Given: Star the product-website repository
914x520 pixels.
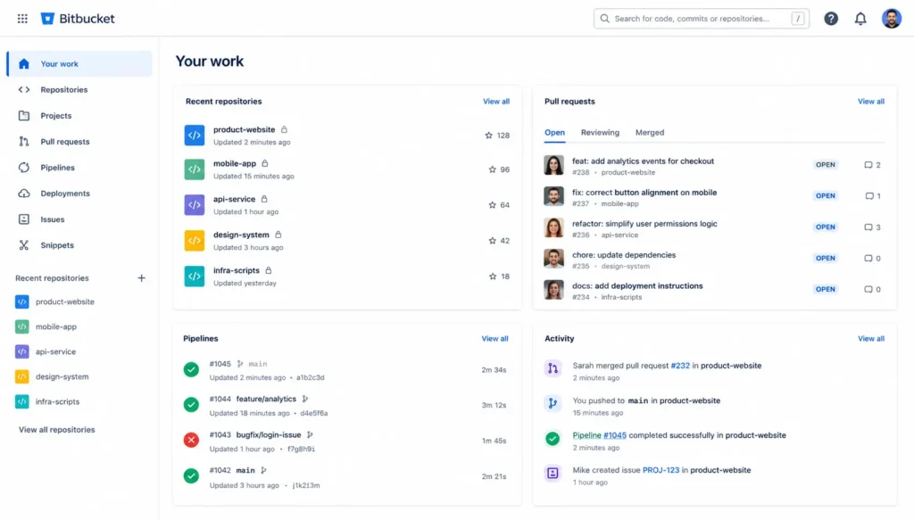Looking at the screenshot, I should [x=488, y=135].
